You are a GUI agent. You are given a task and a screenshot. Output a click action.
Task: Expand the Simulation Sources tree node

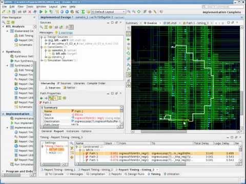coord(42,60)
